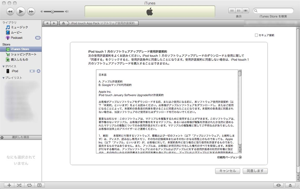Mute using the low volume speaker icon

42,11
